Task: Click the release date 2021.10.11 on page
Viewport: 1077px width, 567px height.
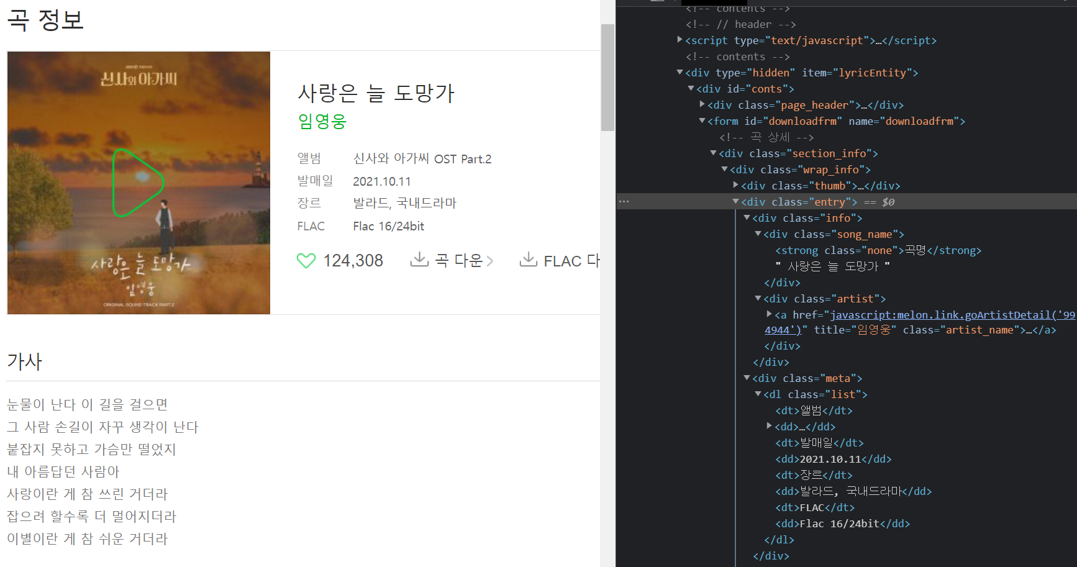Action: coord(382,181)
